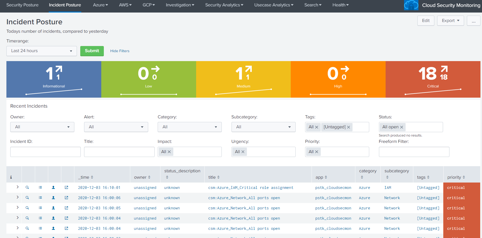The width and height of the screenshot is (482, 238).
Task: Sort table by title column
Action: tap(214, 177)
